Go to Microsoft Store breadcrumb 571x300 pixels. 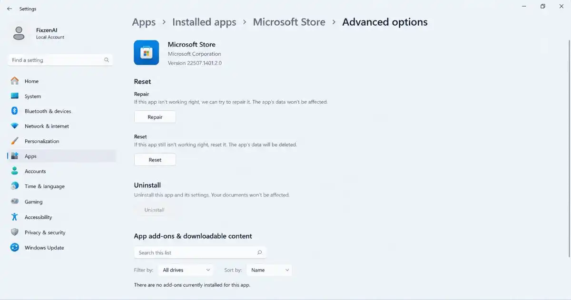pyautogui.click(x=289, y=22)
